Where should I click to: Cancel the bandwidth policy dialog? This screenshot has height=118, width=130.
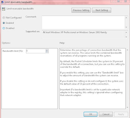tap(106, 114)
